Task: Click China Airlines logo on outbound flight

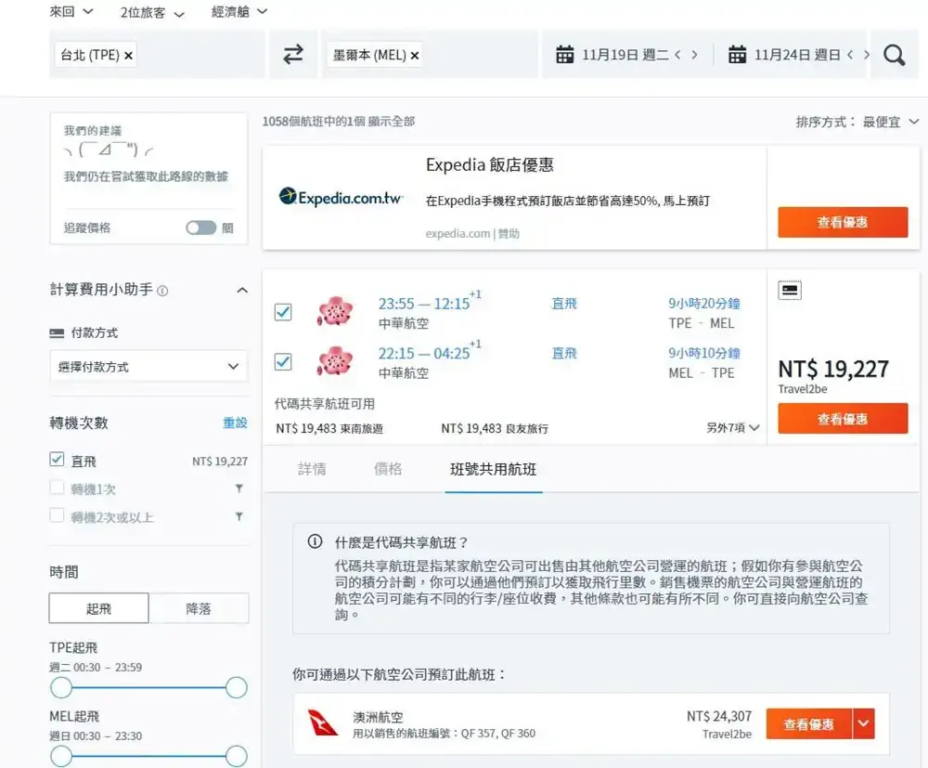Action: (x=335, y=311)
